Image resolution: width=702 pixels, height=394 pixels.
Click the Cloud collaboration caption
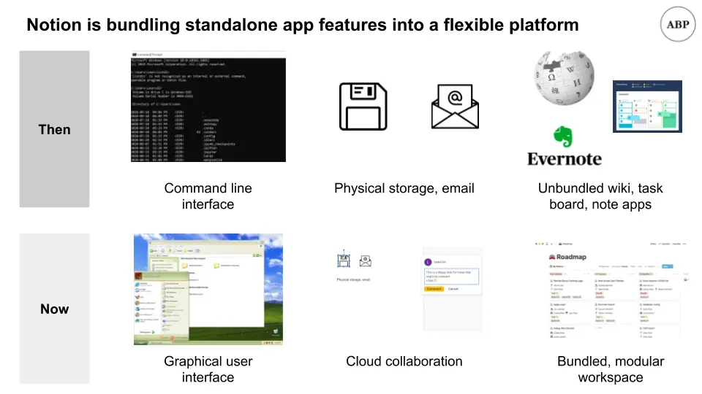[404, 361]
